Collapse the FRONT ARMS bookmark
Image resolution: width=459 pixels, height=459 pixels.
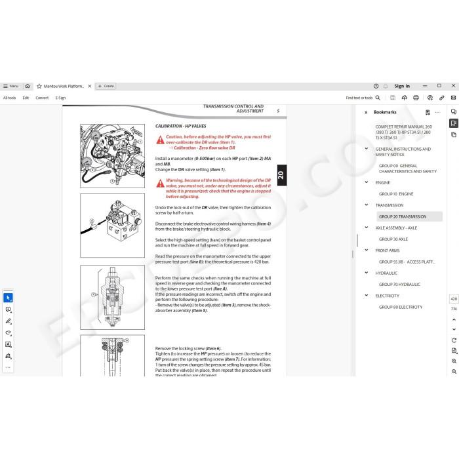[x=366, y=250]
